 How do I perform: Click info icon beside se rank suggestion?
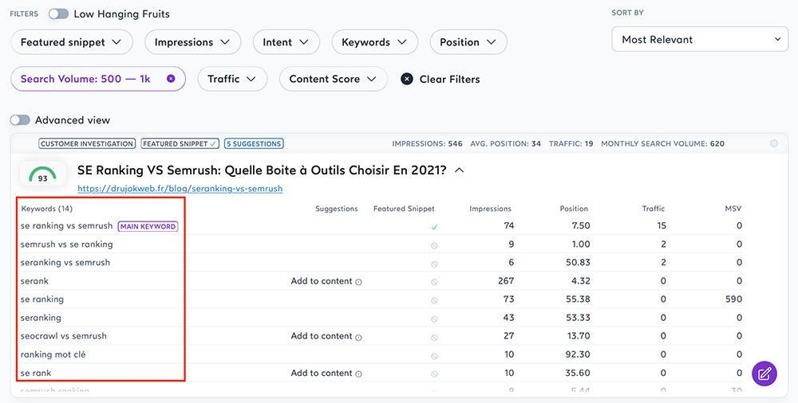click(x=358, y=374)
